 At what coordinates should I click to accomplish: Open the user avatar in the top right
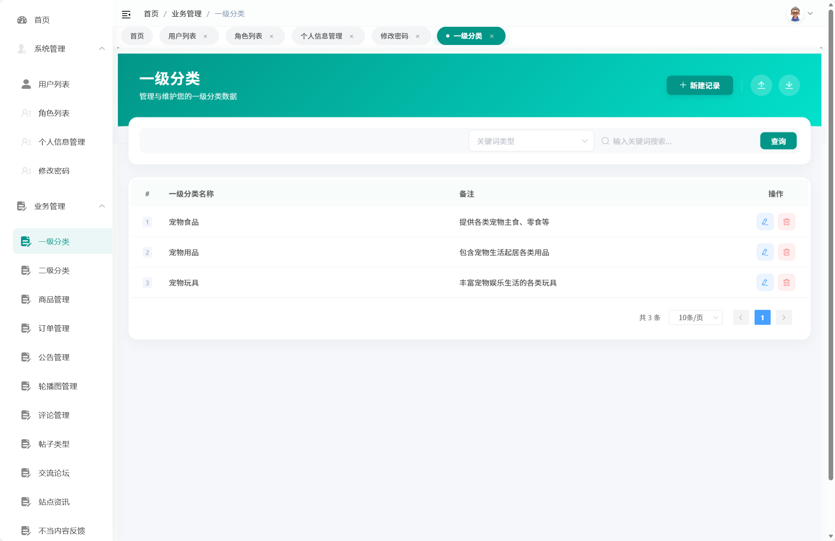click(796, 13)
